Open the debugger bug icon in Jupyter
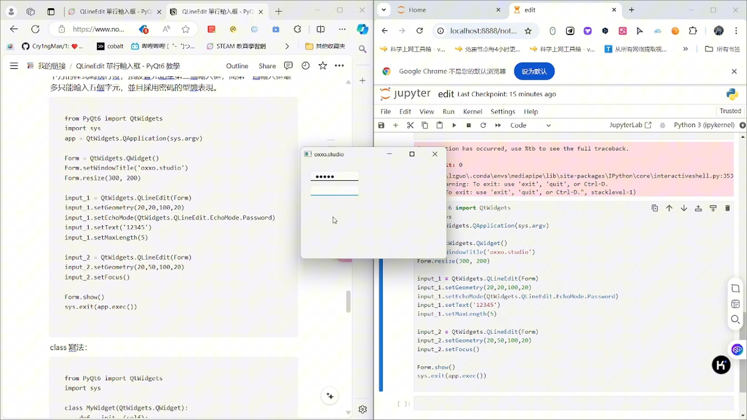The width and height of the screenshot is (747, 420). coord(663,125)
